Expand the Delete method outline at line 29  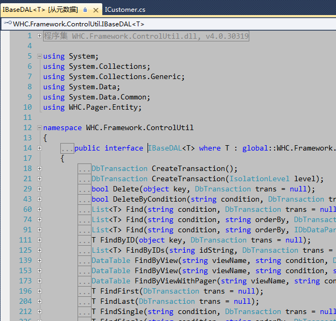[x=39, y=189]
